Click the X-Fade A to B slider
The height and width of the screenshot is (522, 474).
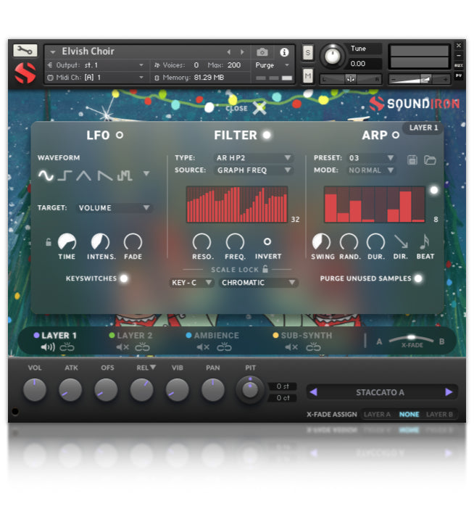click(411, 339)
